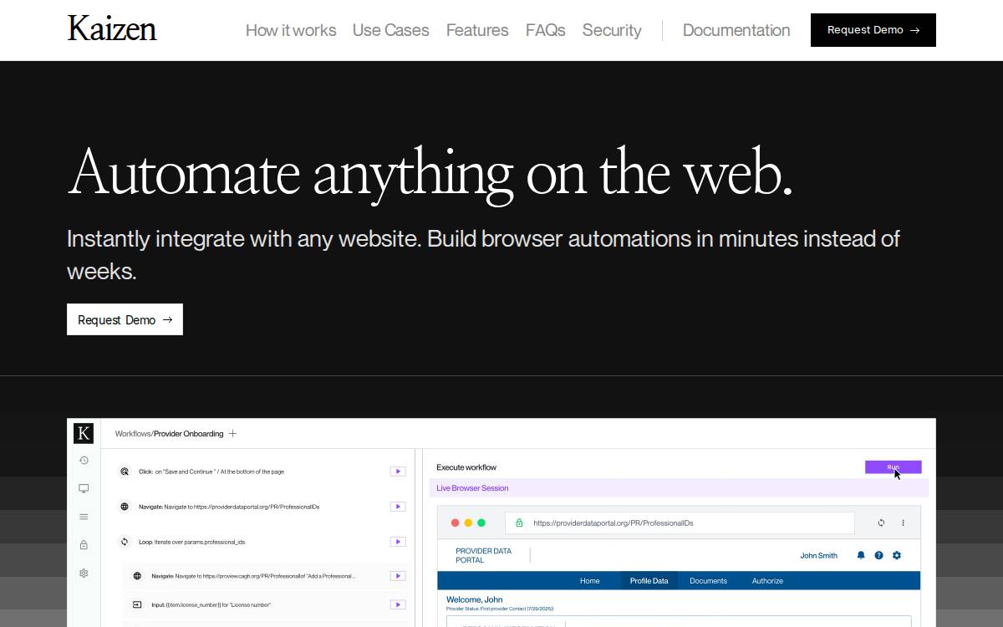Screen dimensions: 1003x627
Task: Click the red window dot in browser session
Action: [x=456, y=522]
